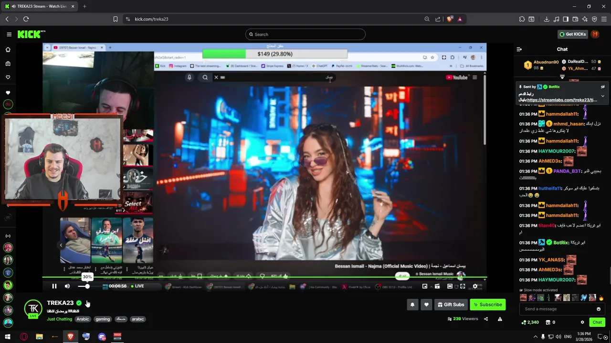This screenshot has width=611, height=343.
Task: Toggle stream notifications bell
Action: pos(412,304)
